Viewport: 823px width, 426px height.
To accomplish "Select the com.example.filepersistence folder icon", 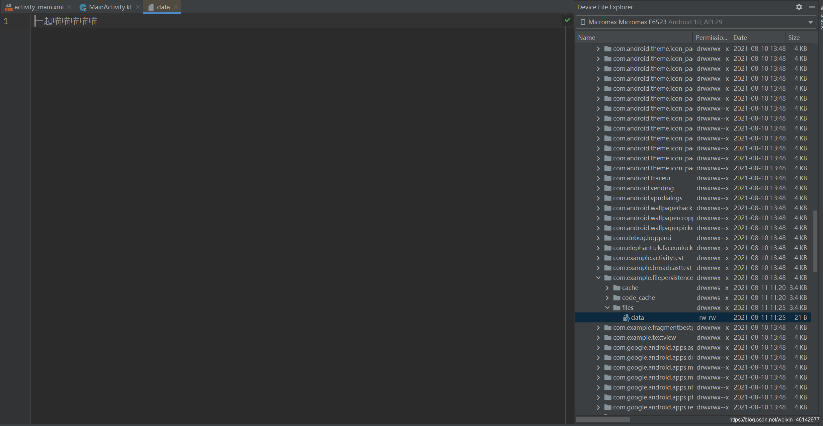I will coord(608,278).
